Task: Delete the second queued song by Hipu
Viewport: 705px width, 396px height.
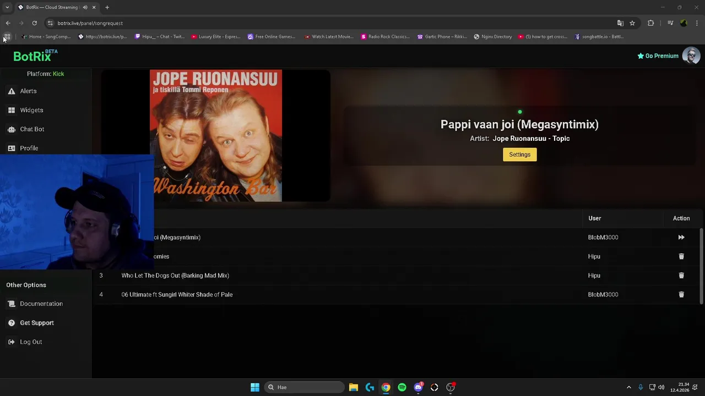Action: tap(681, 256)
